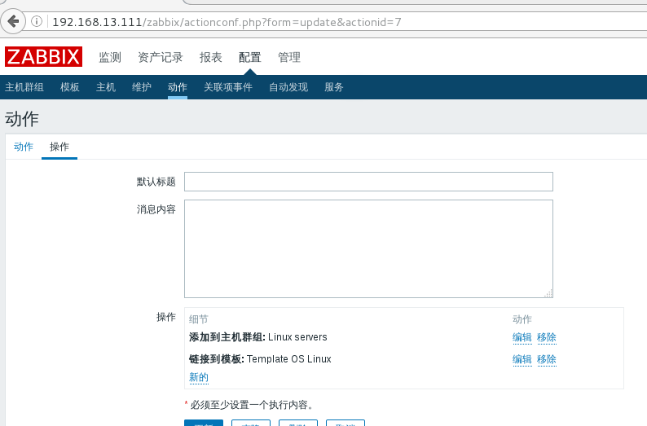Click the 消息内容 text area
The image size is (647, 426).
(368, 248)
